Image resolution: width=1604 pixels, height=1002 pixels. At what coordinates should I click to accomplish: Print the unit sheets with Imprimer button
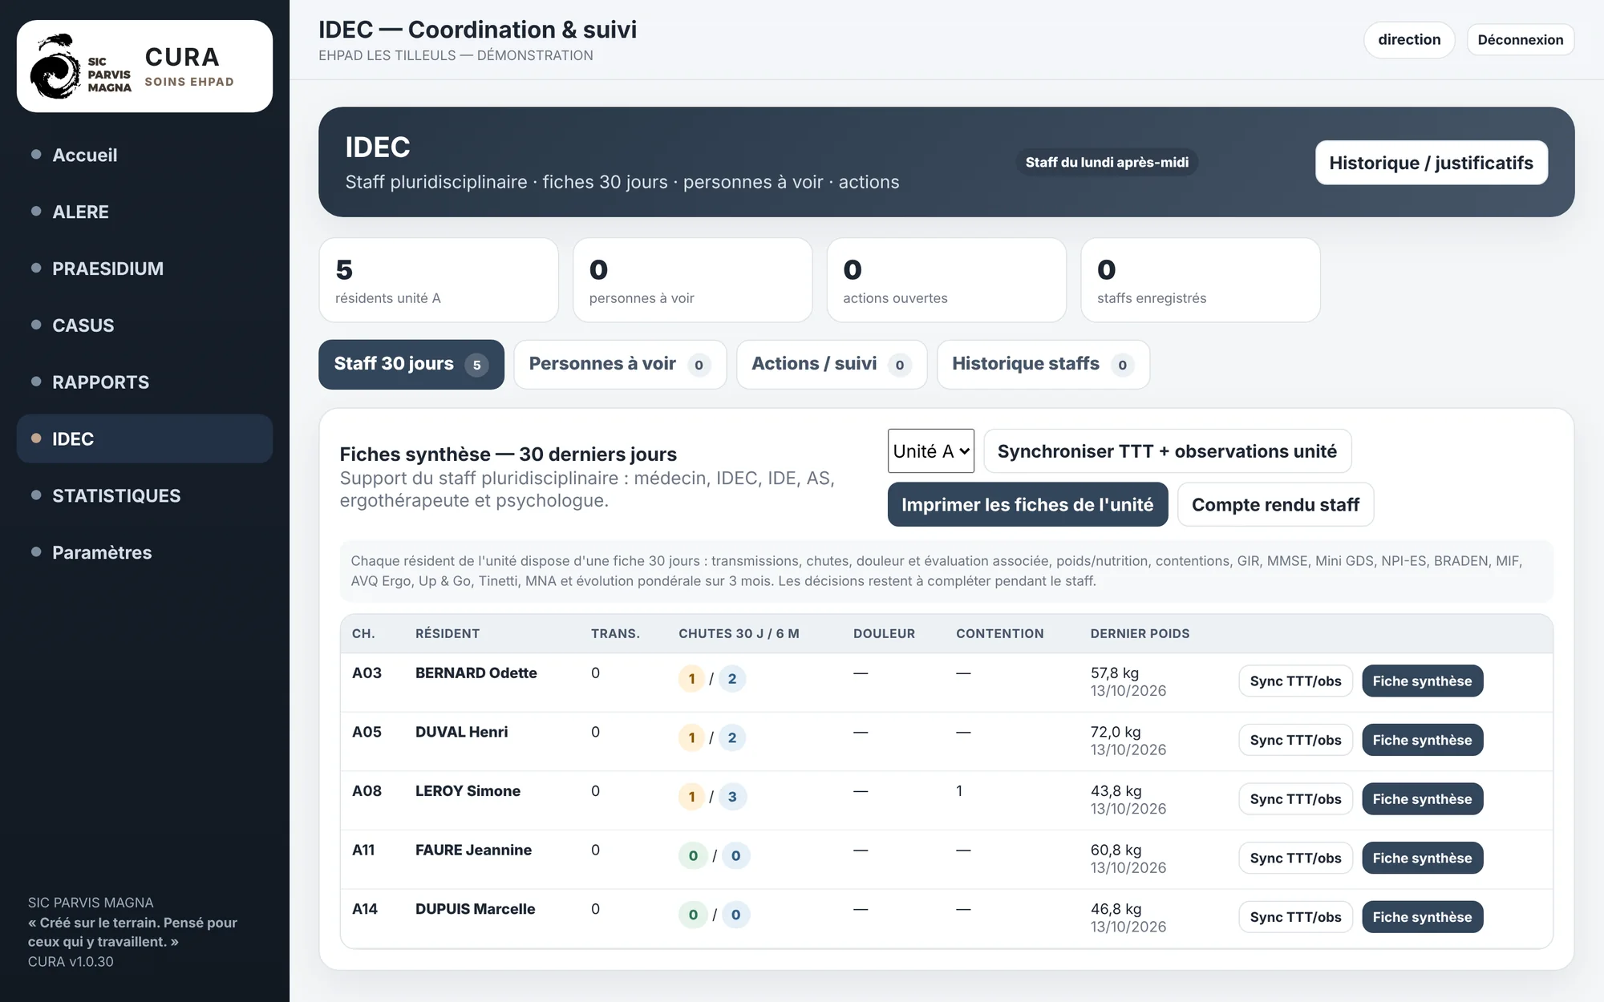click(x=1027, y=504)
